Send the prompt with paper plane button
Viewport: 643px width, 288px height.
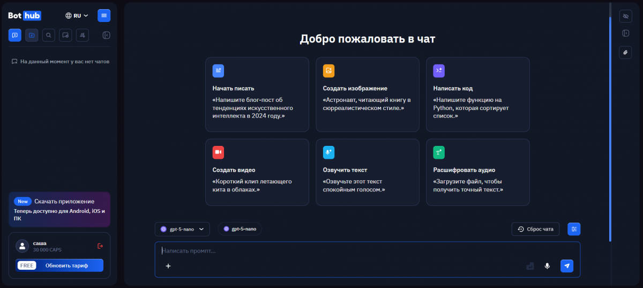567,265
